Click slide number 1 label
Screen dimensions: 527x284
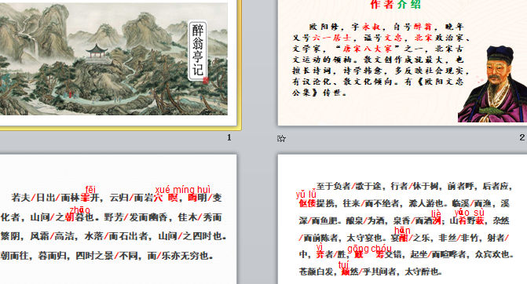tap(229, 137)
